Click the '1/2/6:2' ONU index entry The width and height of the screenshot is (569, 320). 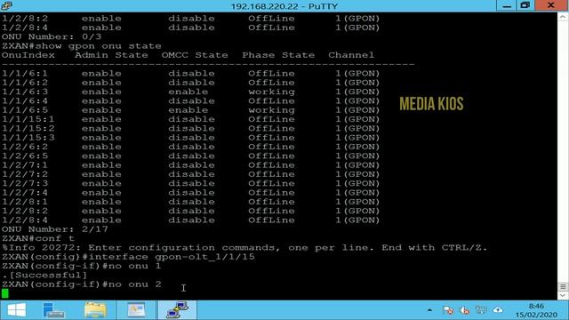(25, 147)
